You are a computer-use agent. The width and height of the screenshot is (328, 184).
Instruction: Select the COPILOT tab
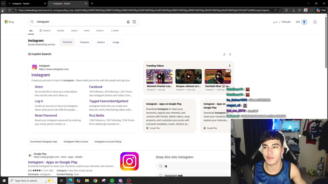pos(100,31)
